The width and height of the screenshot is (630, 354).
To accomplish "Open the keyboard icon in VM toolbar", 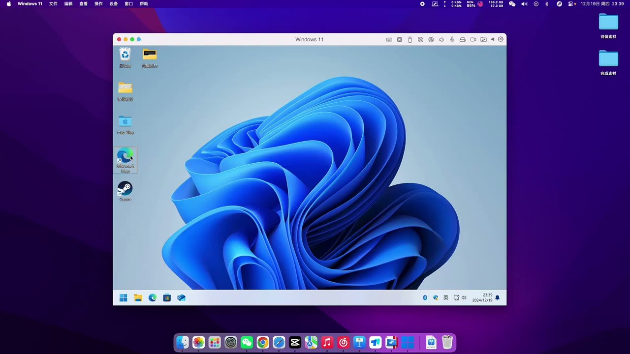I will [389, 39].
